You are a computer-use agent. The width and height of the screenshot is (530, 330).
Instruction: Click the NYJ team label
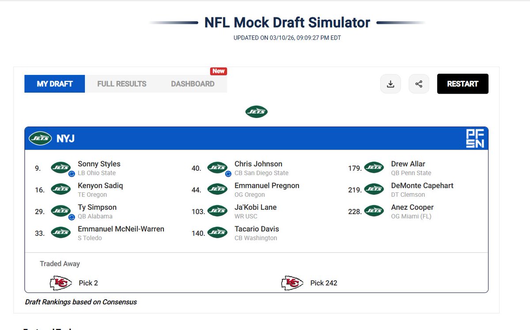pos(65,139)
